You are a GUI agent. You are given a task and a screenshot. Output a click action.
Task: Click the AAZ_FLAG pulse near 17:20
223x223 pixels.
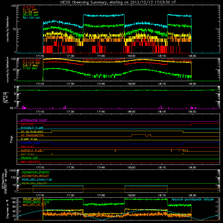pos(52,154)
